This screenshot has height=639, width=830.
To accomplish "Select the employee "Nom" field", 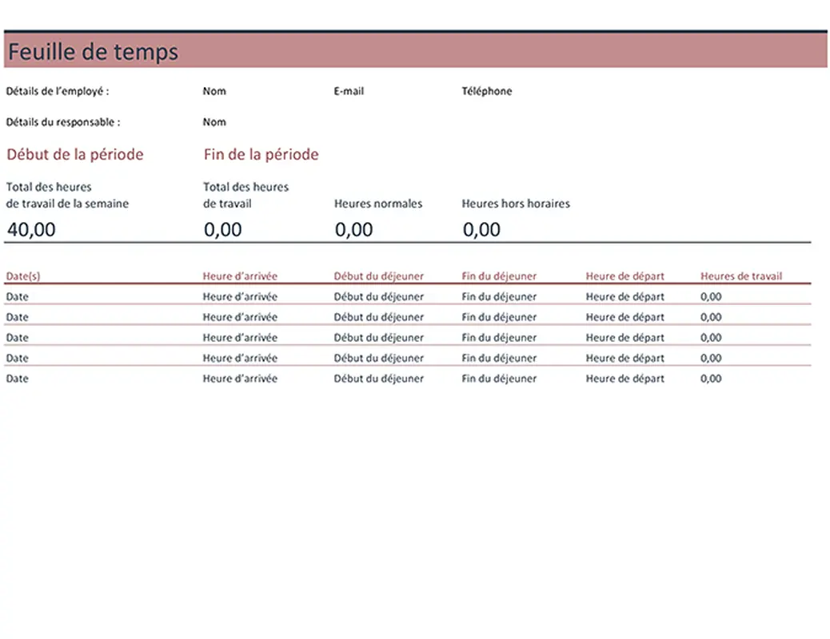I will (214, 91).
